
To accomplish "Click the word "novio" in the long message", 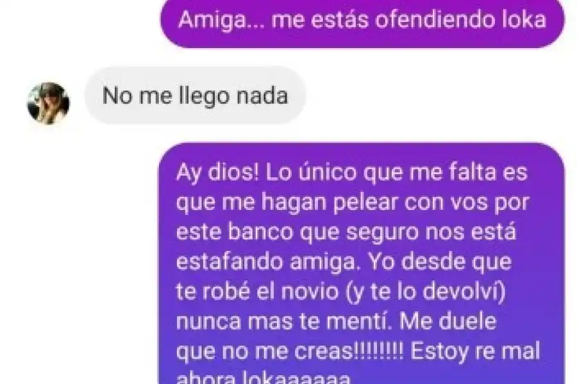I will pyautogui.click(x=310, y=292).
